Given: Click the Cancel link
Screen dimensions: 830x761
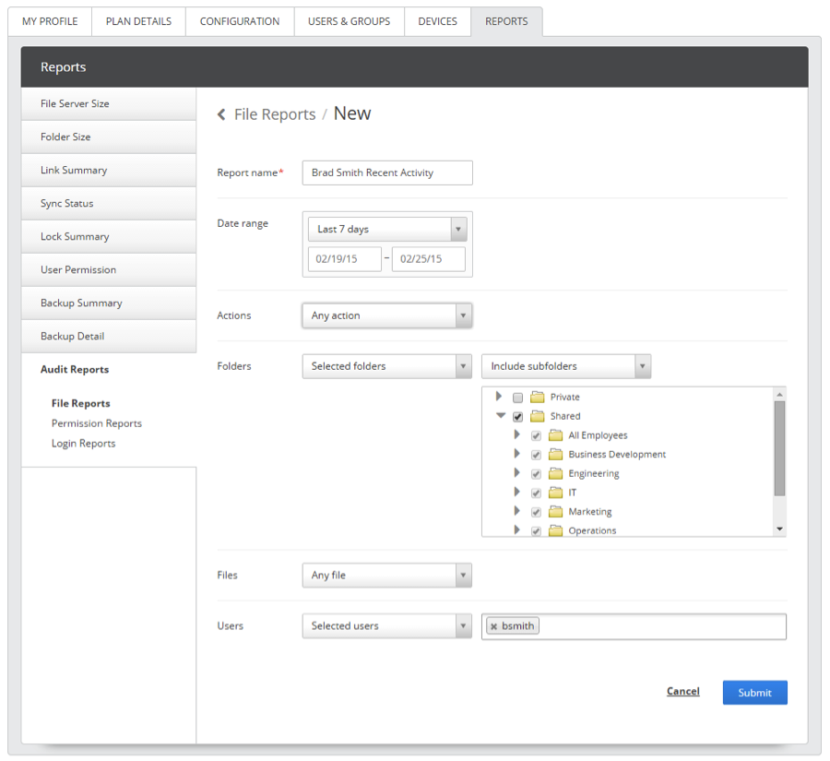Looking at the screenshot, I should click(682, 692).
